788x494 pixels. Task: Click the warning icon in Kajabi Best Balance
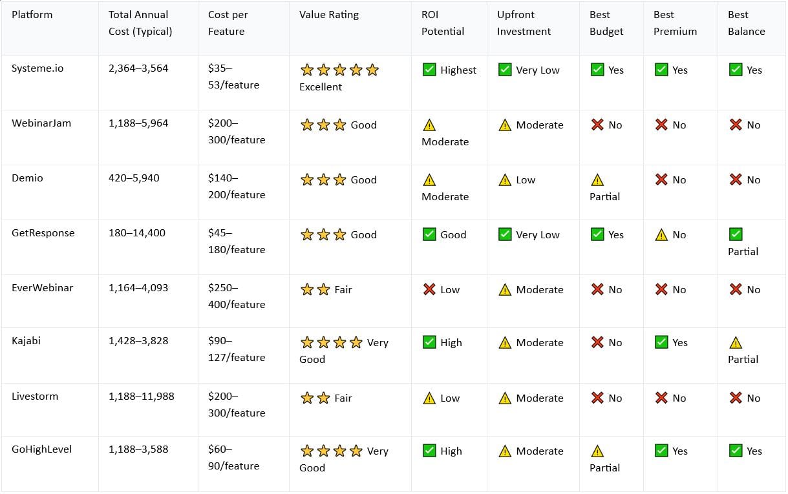[x=736, y=343]
